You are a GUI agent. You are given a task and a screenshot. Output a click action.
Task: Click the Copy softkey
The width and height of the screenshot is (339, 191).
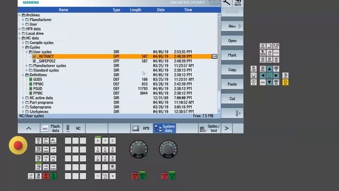[232, 70]
